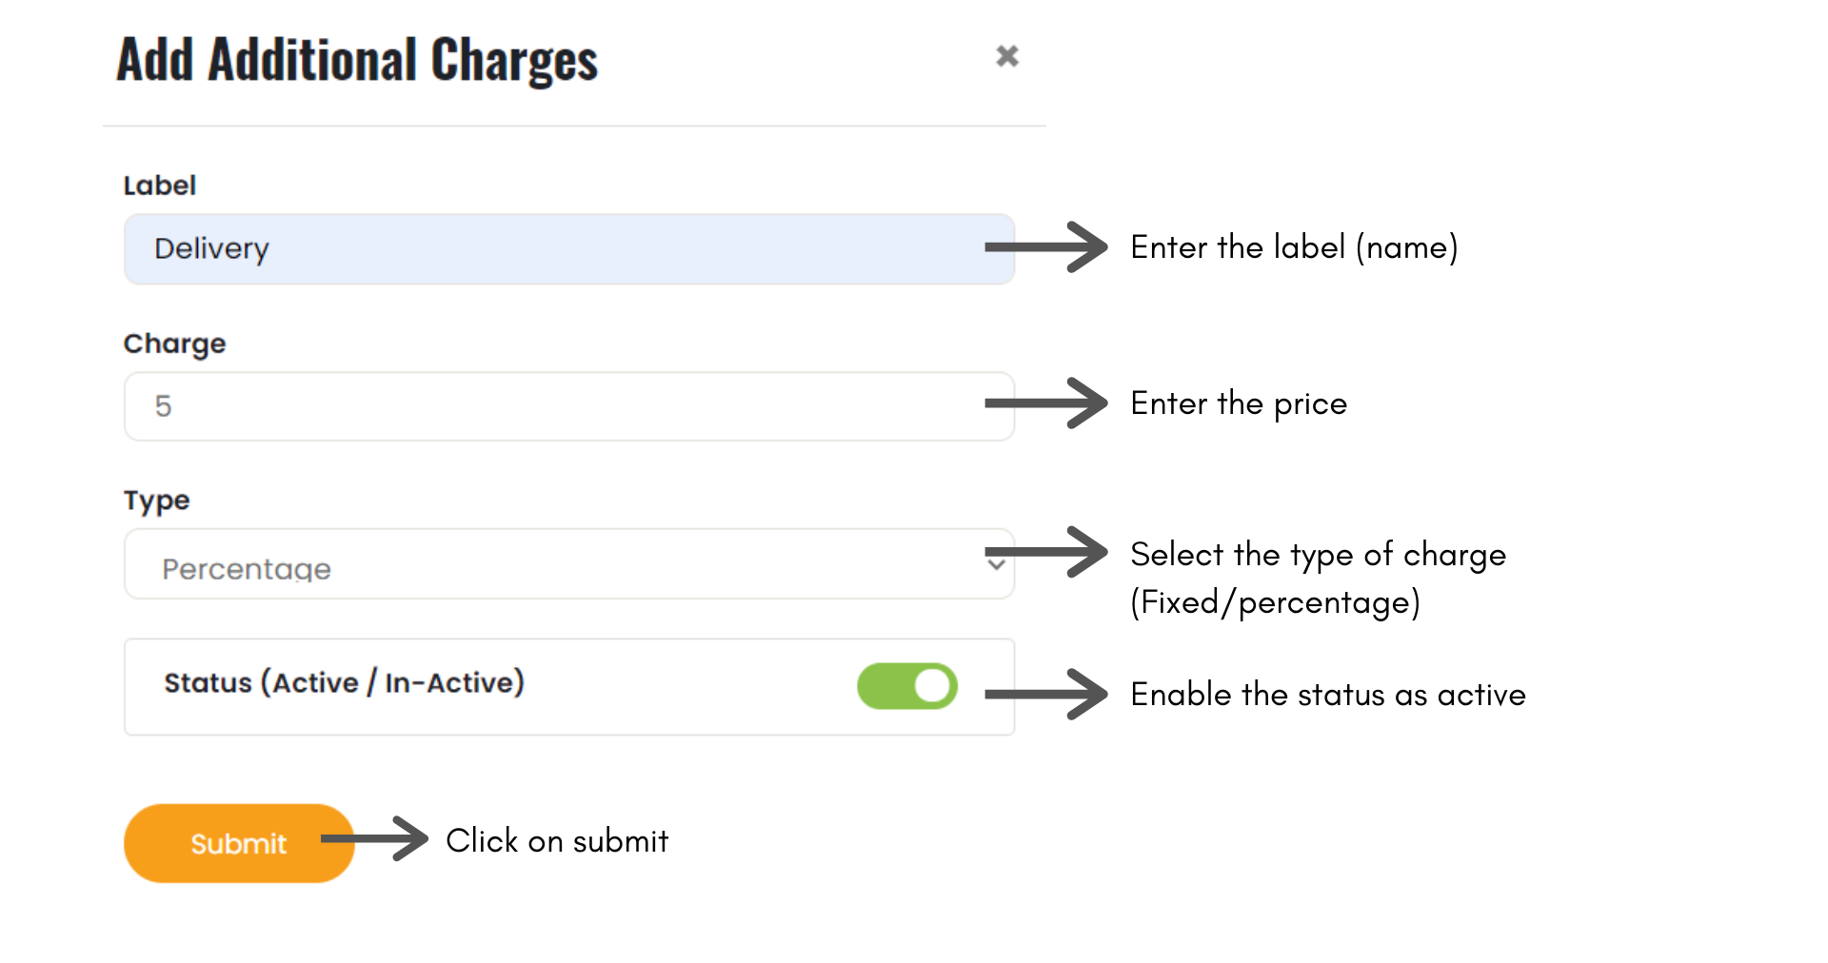Image resolution: width=1828 pixels, height=963 pixels.
Task: Click the arrow pointing at the Charge field
Action: [x=1045, y=403]
